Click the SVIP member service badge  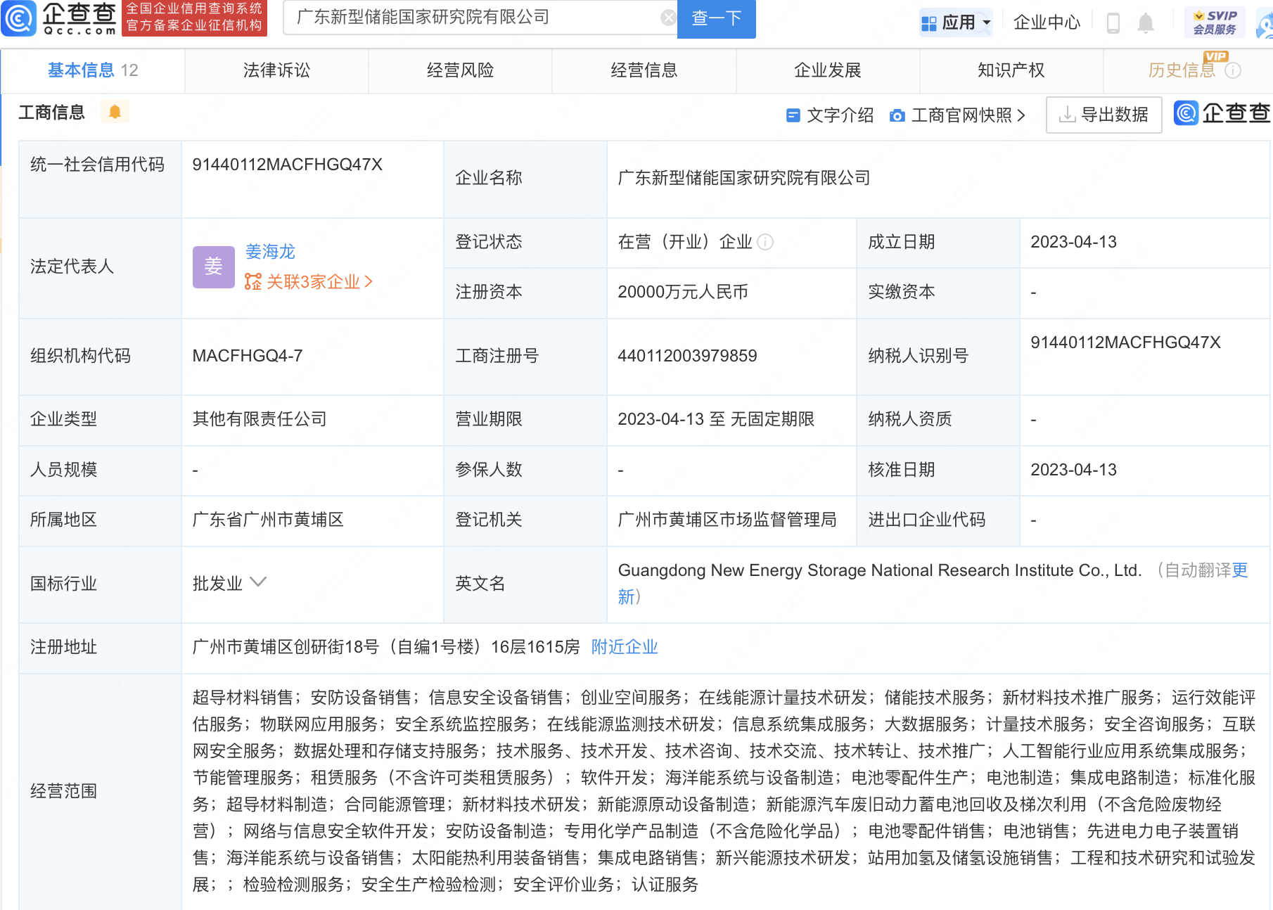pyautogui.click(x=1214, y=23)
